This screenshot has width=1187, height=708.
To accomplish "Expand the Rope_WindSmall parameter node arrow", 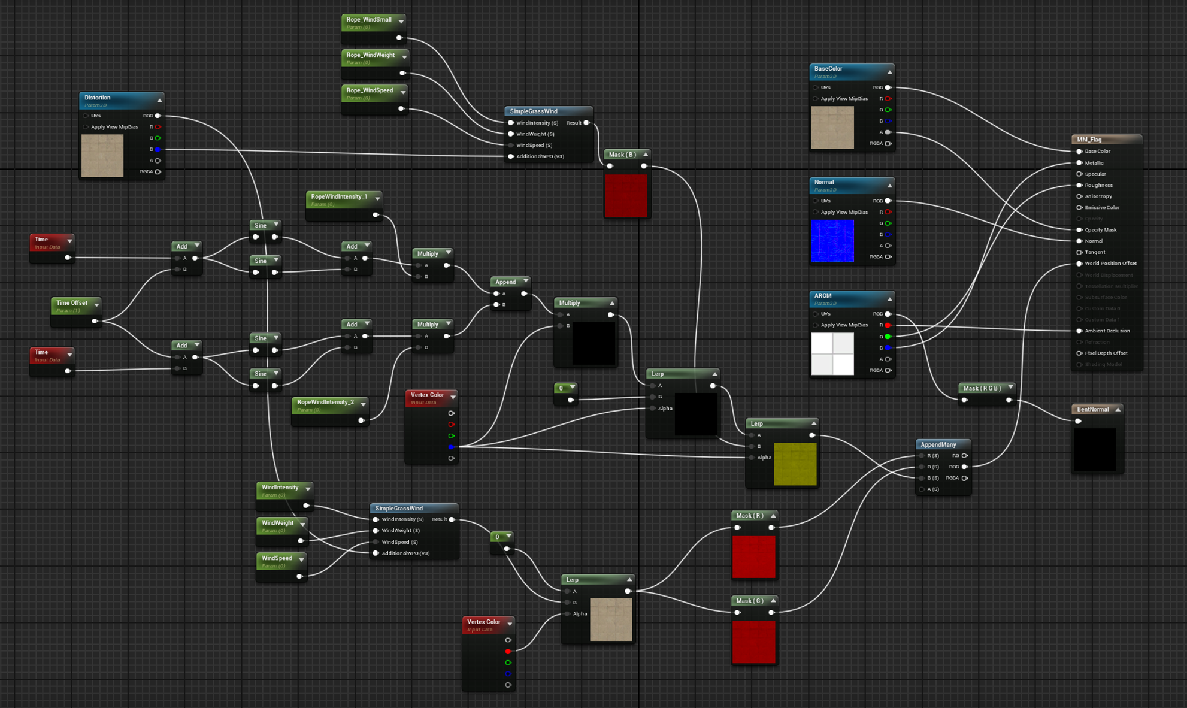I will coord(401,21).
